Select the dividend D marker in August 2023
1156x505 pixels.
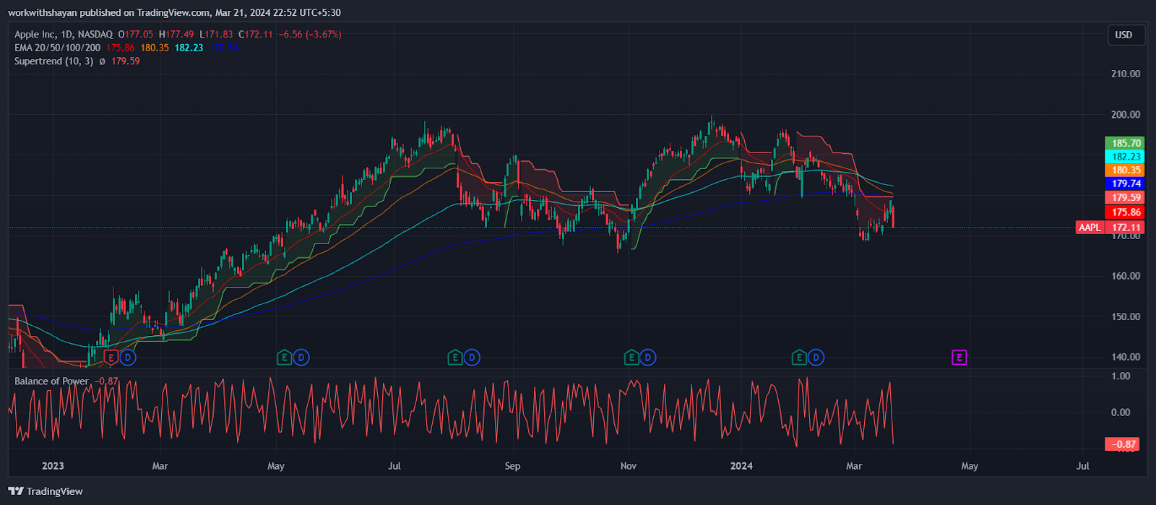tap(472, 357)
